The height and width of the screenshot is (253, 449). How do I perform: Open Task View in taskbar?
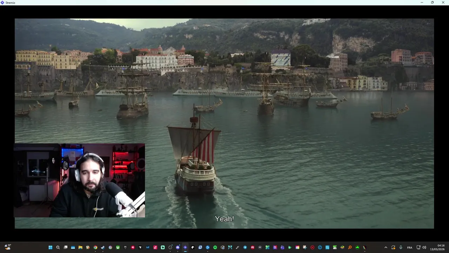pos(65,247)
